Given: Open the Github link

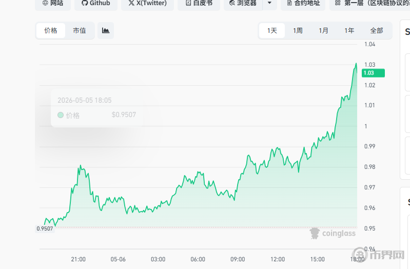Looking at the screenshot, I should 96,4.
